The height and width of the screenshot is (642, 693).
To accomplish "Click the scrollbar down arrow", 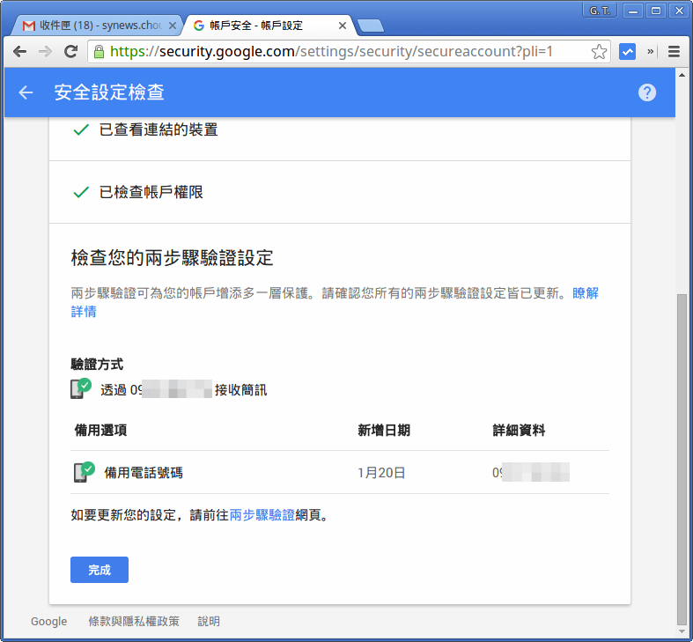I will pyautogui.click(x=682, y=631).
